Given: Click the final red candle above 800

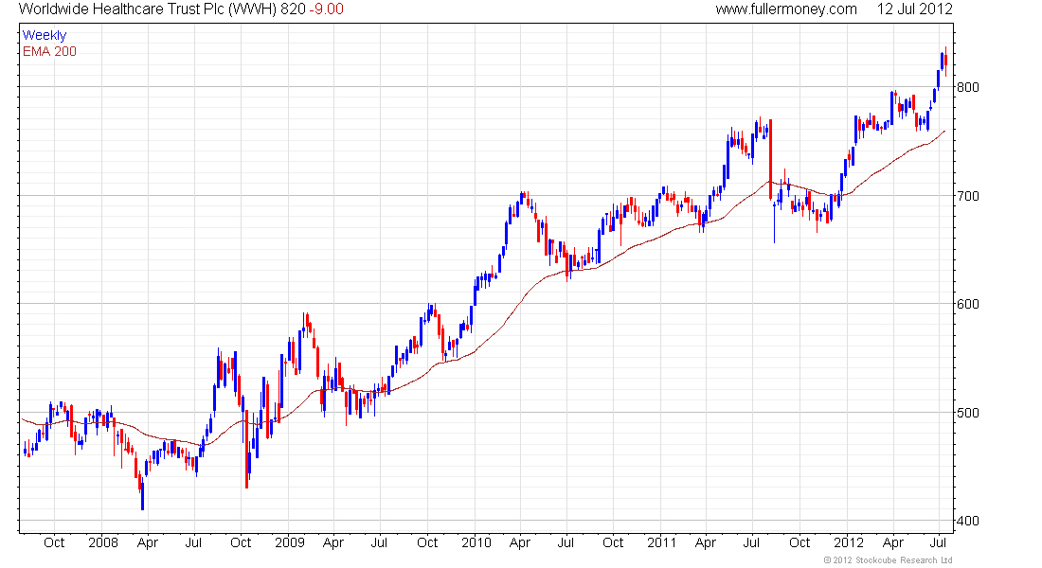Looking at the screenshot, I should pyautogui.click(x=945, y=62).
